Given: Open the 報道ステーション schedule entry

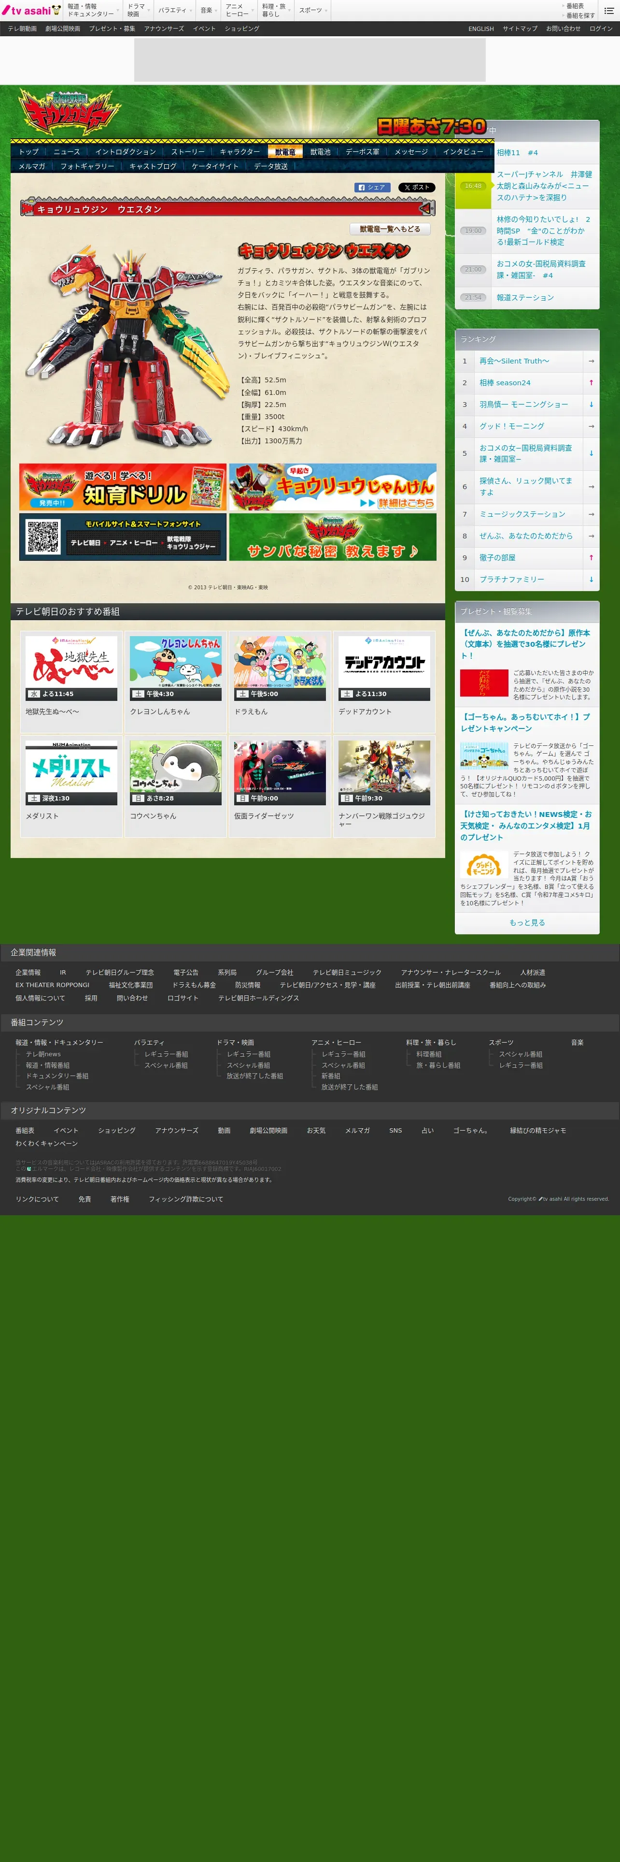Looking at the screenshot, I should [525, 297].
